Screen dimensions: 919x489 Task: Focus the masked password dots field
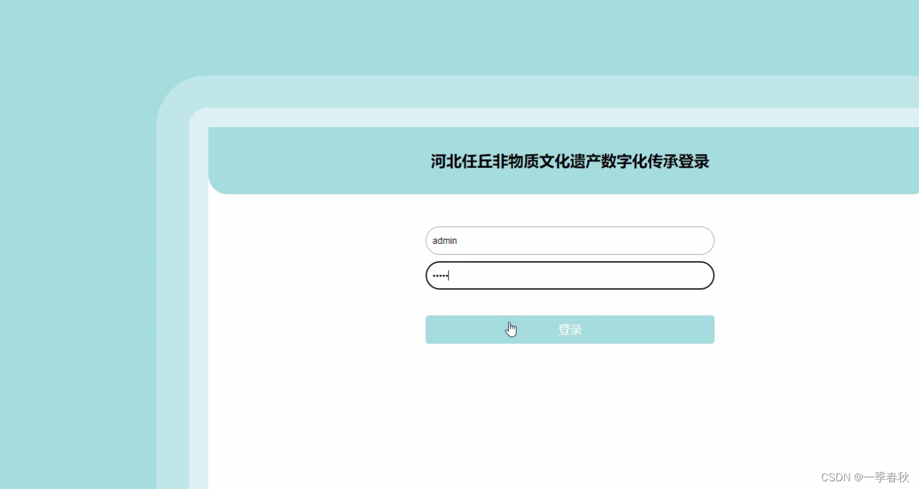pyautogui.click(x=570, y=275)
